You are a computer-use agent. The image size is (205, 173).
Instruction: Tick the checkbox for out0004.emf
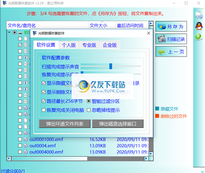click(20, 146)
